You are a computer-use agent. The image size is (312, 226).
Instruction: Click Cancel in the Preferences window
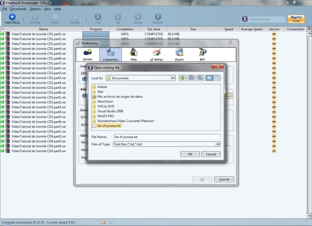tap(224, 179)
